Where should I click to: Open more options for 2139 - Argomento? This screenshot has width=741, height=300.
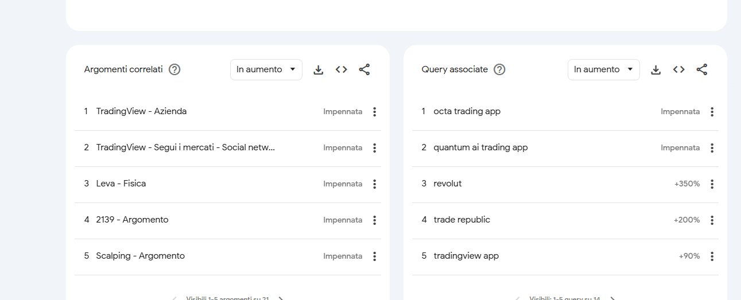374,220
